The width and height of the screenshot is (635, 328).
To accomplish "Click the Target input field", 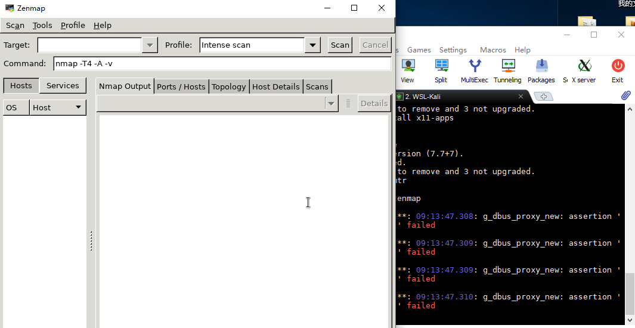I will (x=89, y=45).
